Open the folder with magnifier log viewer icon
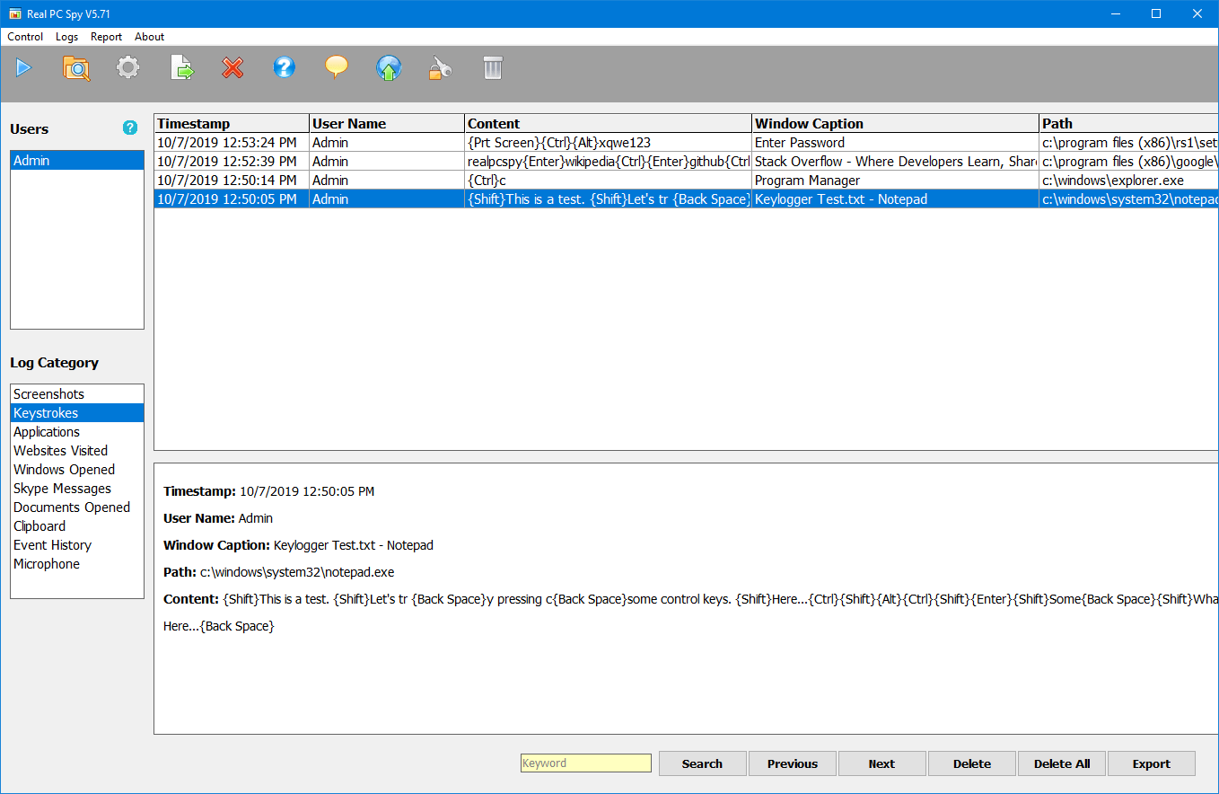Viewport: 1219px width, 794px height. click(x=76, y=68)
